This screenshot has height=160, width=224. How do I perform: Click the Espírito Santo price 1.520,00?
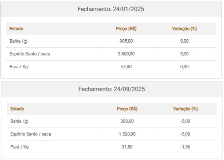pos(127,134)
